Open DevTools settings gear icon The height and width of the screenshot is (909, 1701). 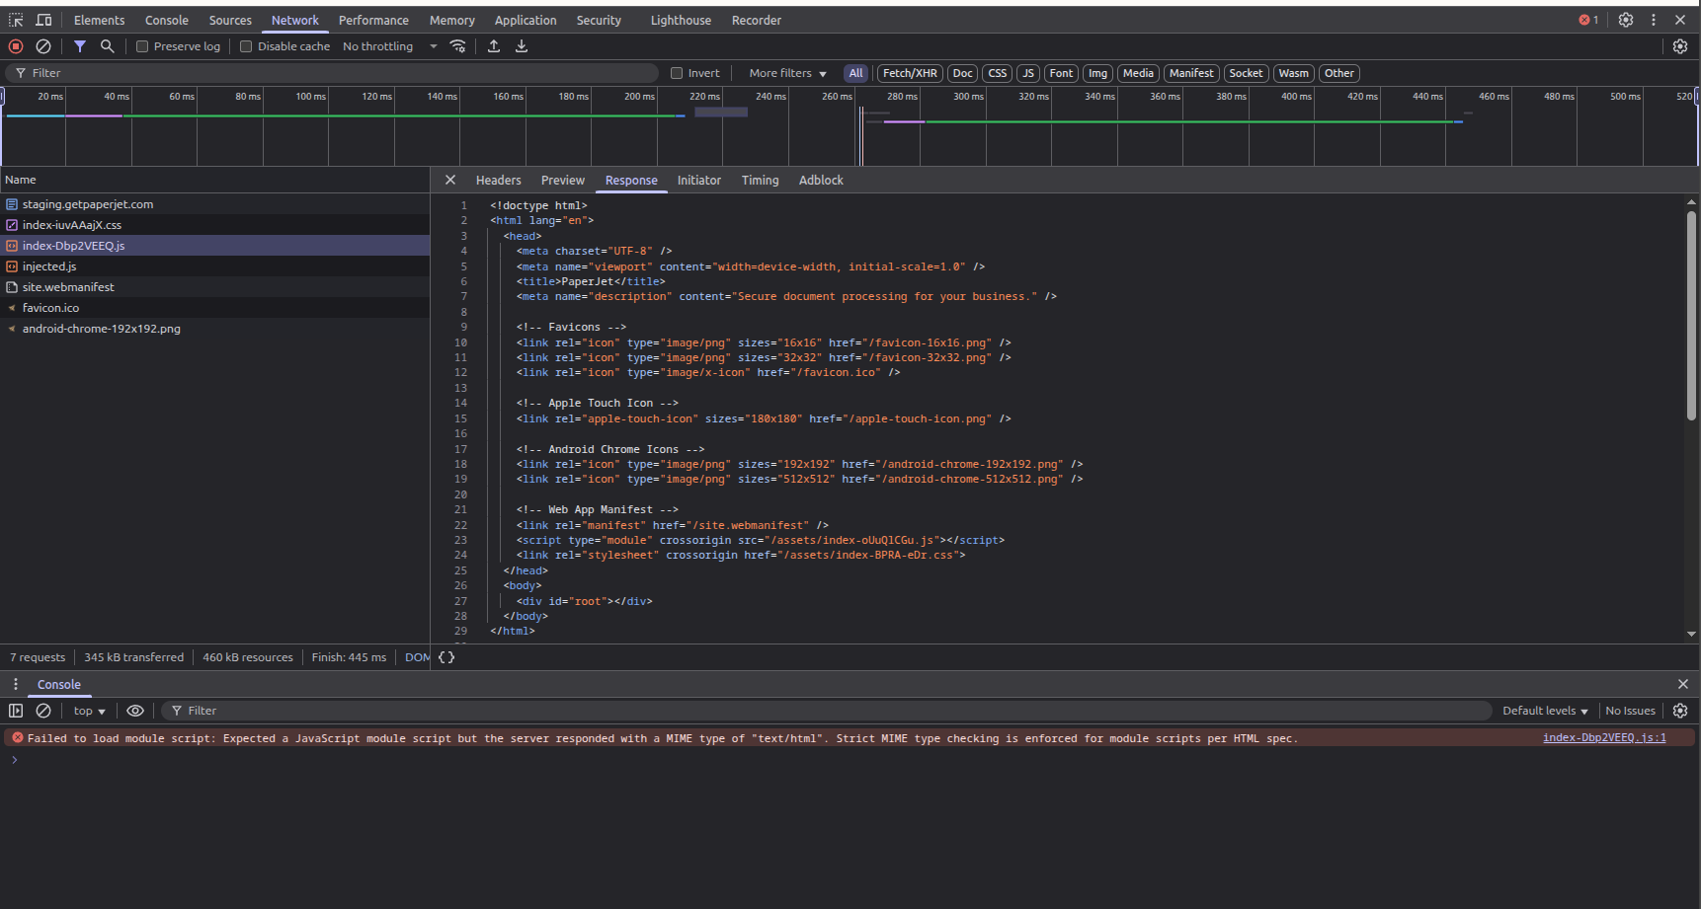click(x=1626, y=20)
